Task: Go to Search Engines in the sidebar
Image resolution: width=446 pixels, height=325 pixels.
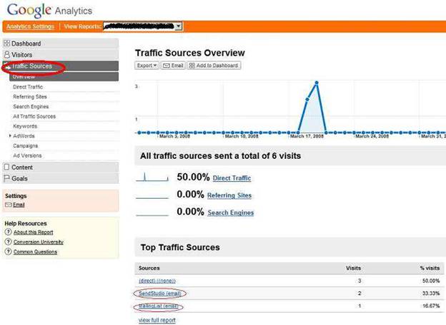Action: point(31,107)
